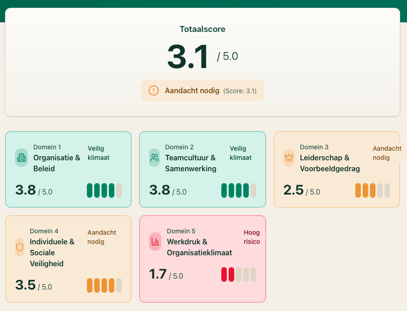This screenshot has width=407, height=311.
Task: Click the Hoog risico label in Domein 5
Action: tap(252, 237)
